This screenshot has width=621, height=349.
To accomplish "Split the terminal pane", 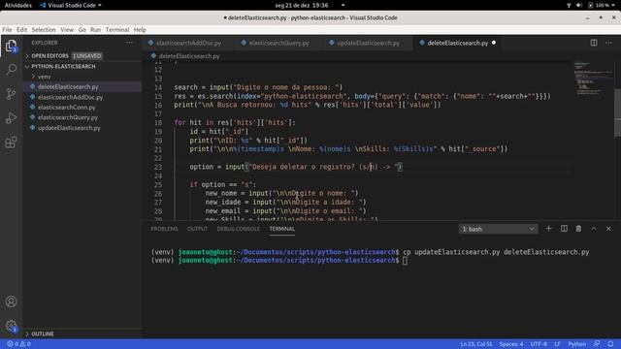I will (564, 229).
